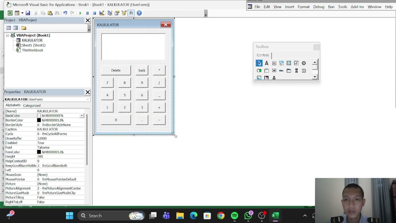Select the ComboBox control in Toolbox
Screen dimensions: 396x223
click(x=282, y=63)
